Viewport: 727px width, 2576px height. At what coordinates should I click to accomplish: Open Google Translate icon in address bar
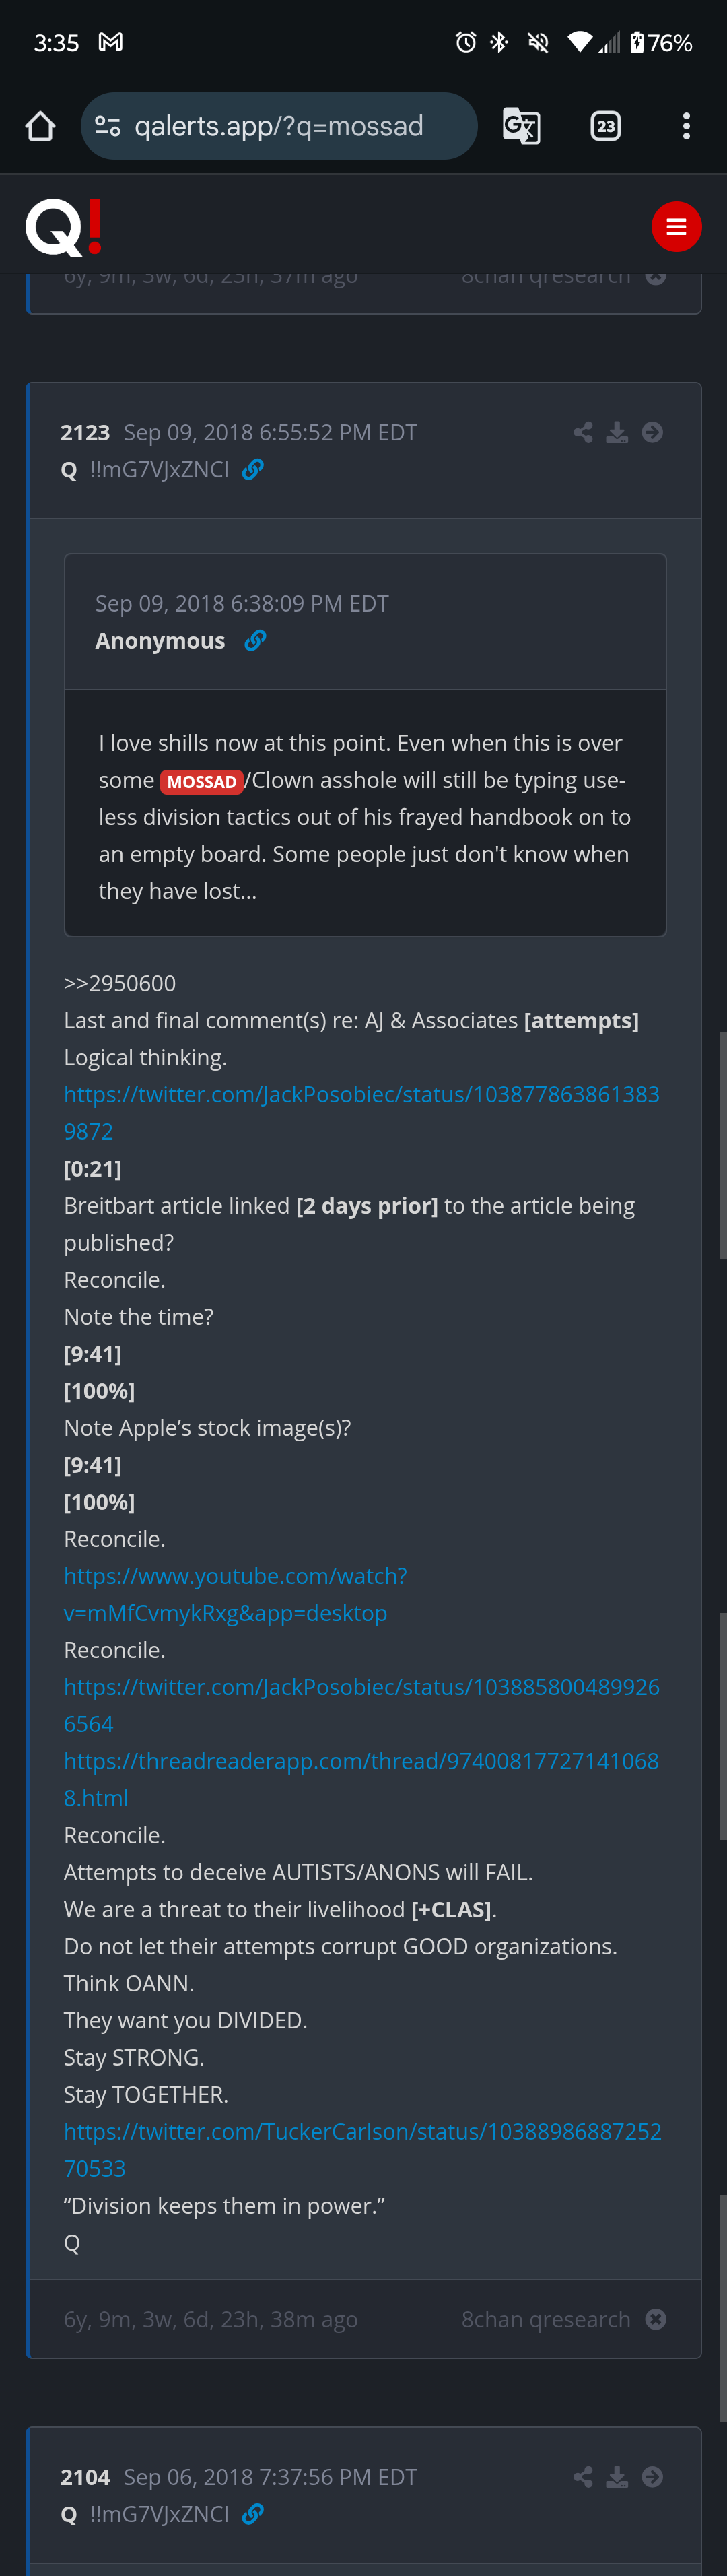(521, 126)
